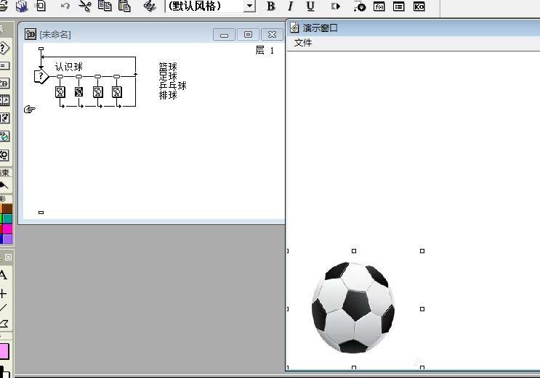Select the highlighted 足球 display icon
This screenshot has width=540, height=378.
pos(79,92)
